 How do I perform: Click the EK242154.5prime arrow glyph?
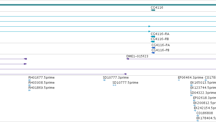tap(195, 111)
